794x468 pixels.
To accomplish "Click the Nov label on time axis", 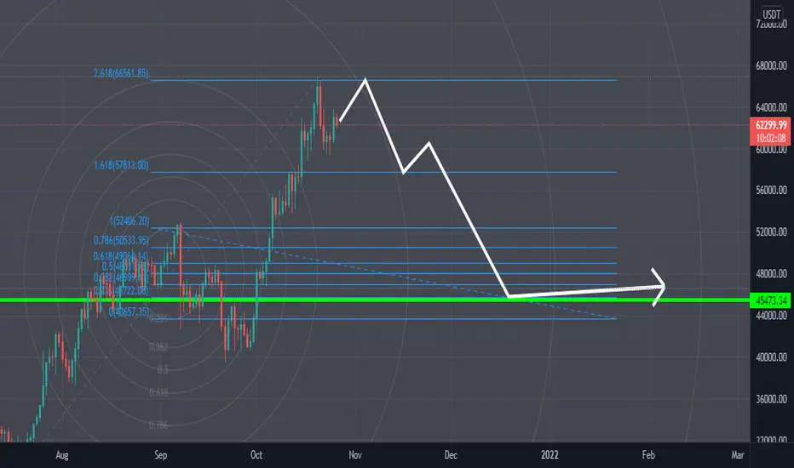I will pyautogui.click(x=355, y=455).
